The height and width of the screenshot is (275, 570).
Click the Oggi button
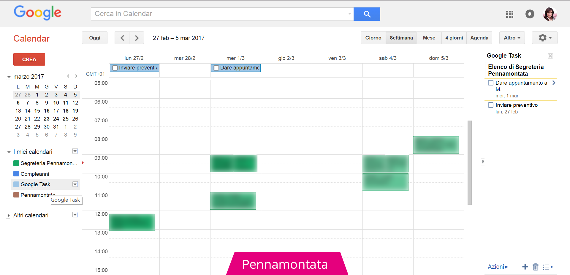pyautogui.click(x=95, y=38)
